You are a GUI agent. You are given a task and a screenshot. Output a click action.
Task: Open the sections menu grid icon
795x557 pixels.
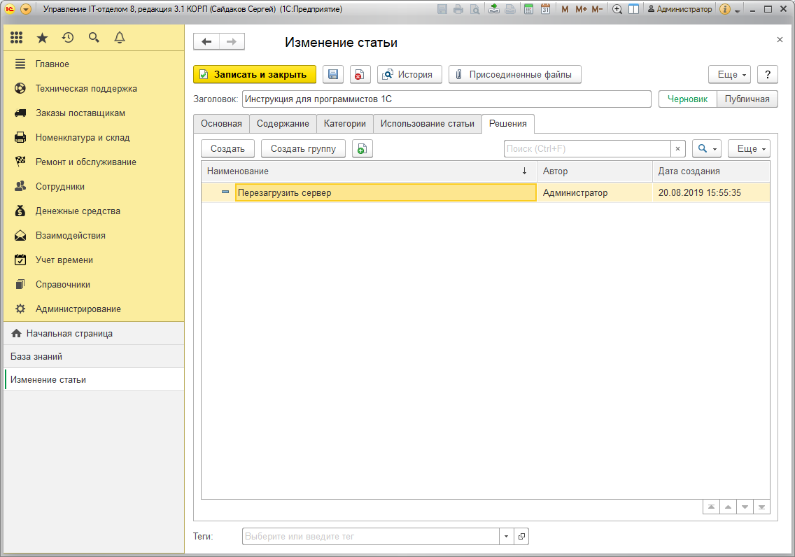(x=16, y=38)
